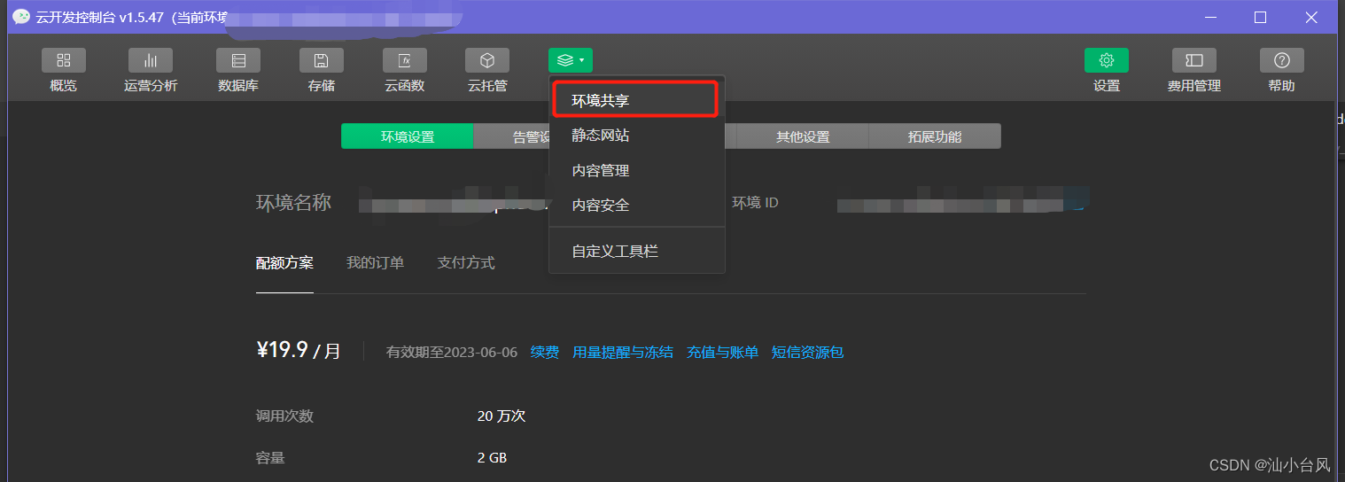Screen dimensions: 1345x482
Task: Open the 云托管 cloud hosting icon
Action: [487, 60]
